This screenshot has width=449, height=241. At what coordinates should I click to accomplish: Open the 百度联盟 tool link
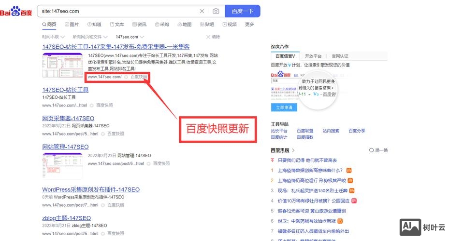305,131
